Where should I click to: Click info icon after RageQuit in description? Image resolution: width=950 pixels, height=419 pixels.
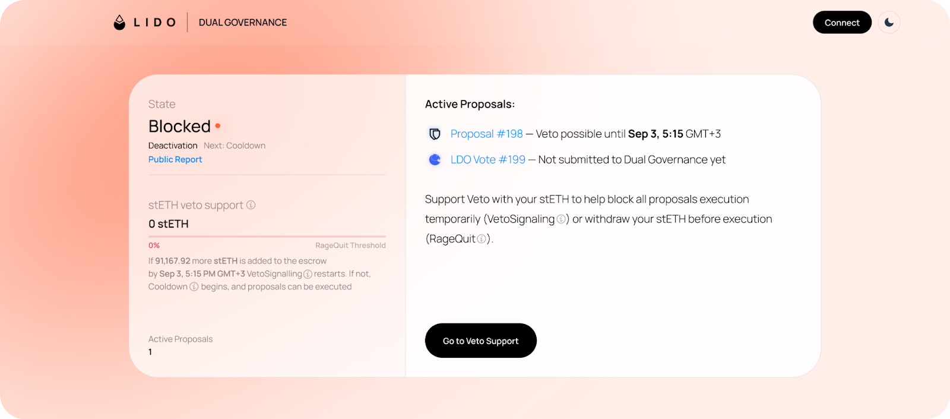pyautogui.click(x=482, y=239)
